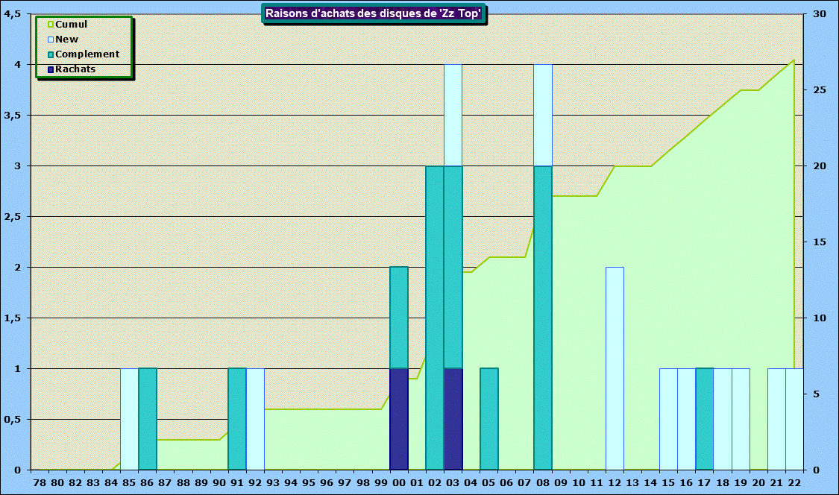This screenshot has height=495, width=839.
Task: Click the dark blue Rachats segment for year 03
Action: tap(453, 419)
